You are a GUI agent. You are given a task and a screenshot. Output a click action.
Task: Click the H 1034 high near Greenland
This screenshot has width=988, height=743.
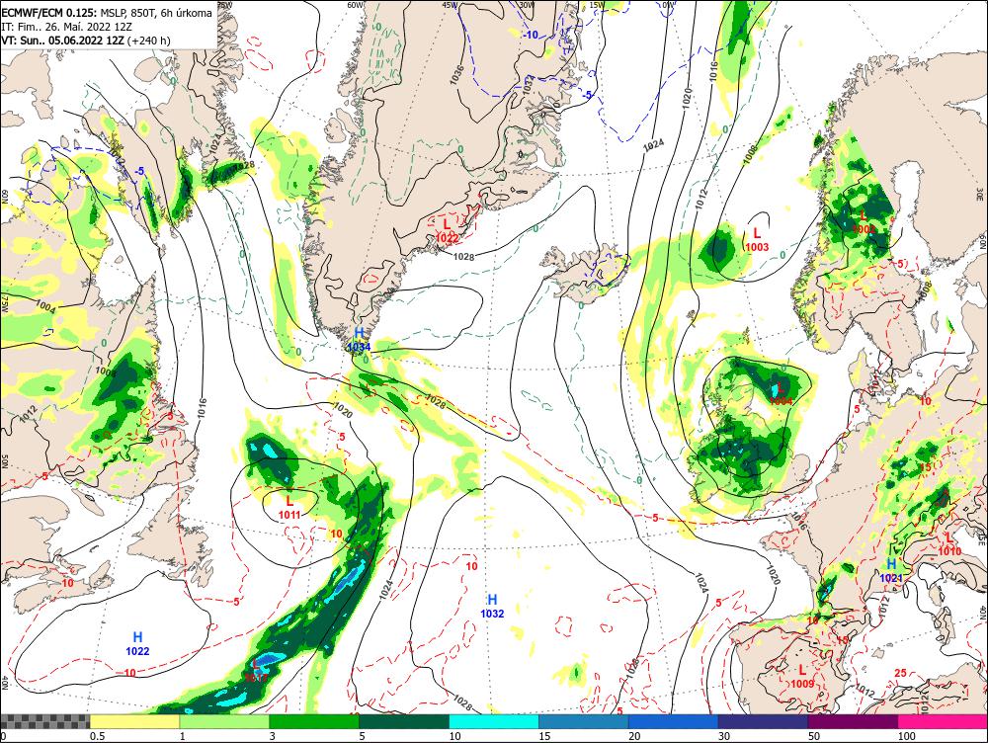(x=360, y=339)
